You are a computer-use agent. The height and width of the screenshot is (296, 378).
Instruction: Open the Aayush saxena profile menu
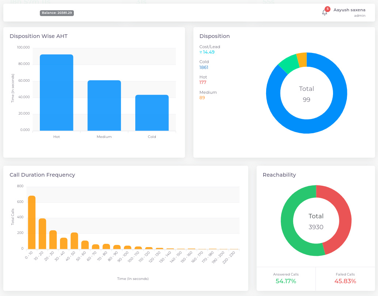tap(349, 10)
